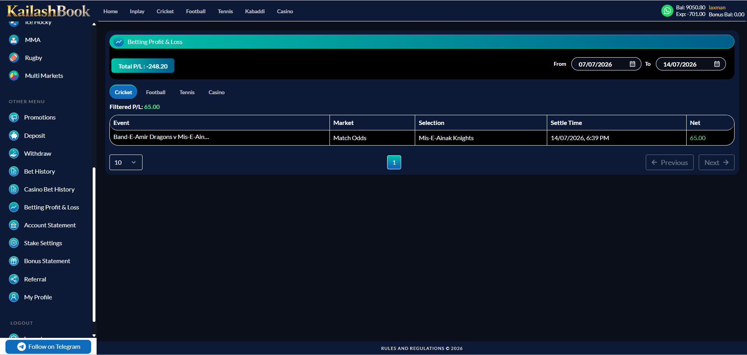This screenshot has height=355, width=747.
Task: Open Rules and Regulations footer link
Action: pyautogui.click(x=422, y=348)
